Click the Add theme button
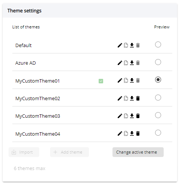 click(70, 152)
